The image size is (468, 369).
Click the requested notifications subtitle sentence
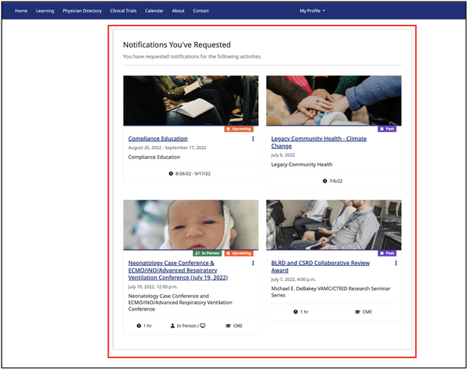click(192, 56)
